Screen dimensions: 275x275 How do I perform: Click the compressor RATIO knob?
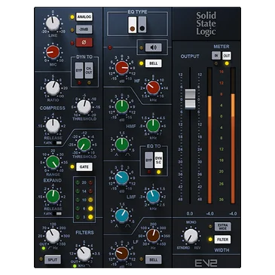pyautogui.click(x=53, y=88)
